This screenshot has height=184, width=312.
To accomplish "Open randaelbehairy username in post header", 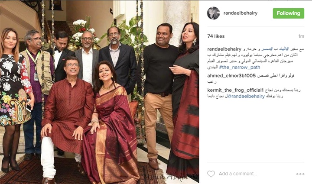I will click(x=240, y=13).
